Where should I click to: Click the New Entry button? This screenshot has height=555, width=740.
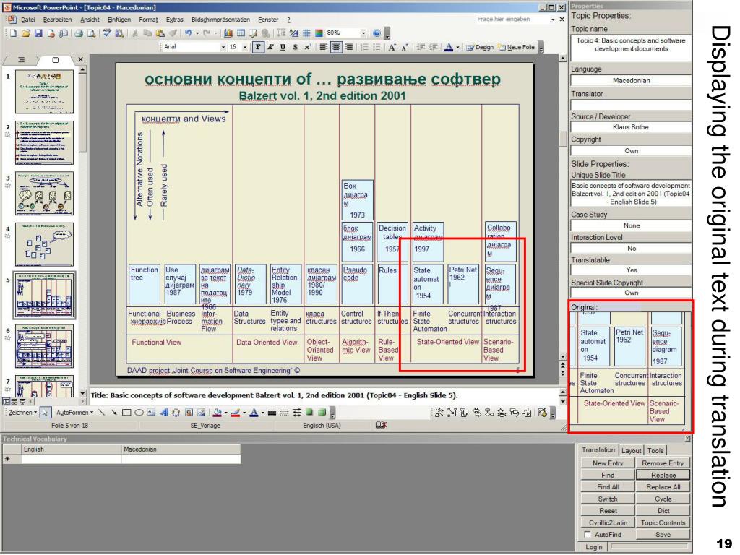click(608, 463)
